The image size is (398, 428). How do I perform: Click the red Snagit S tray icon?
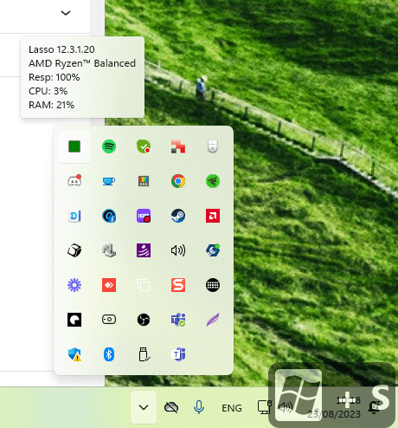178,285
